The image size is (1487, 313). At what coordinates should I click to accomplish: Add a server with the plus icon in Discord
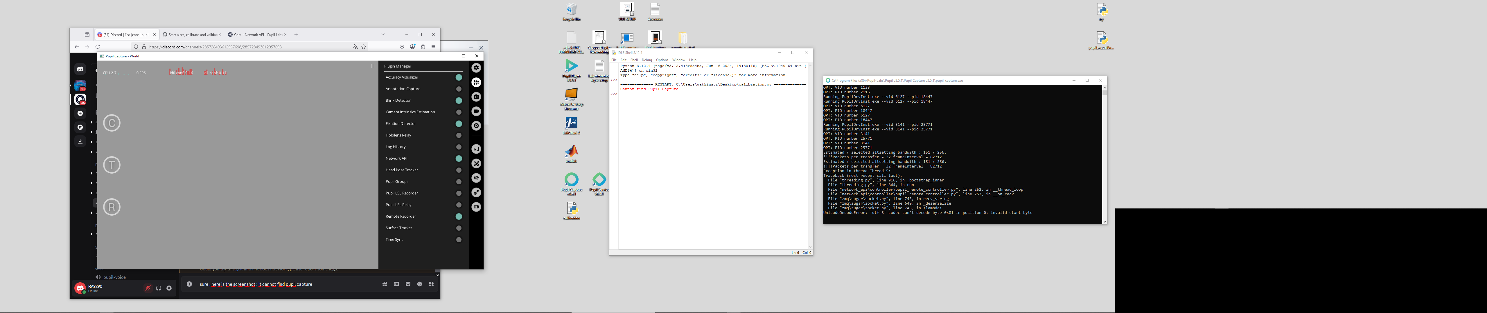(80, 114)
